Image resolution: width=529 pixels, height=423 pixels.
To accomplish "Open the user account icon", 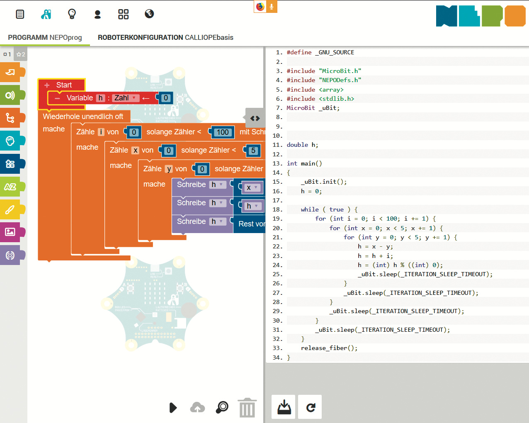I will click(97, 15).
